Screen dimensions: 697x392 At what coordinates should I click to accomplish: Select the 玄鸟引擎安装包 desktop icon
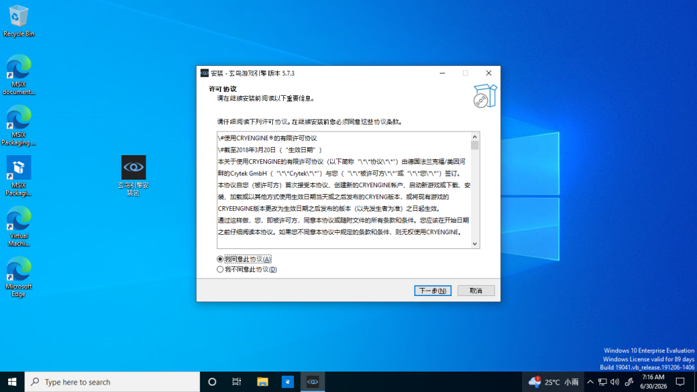pos(133,176)
